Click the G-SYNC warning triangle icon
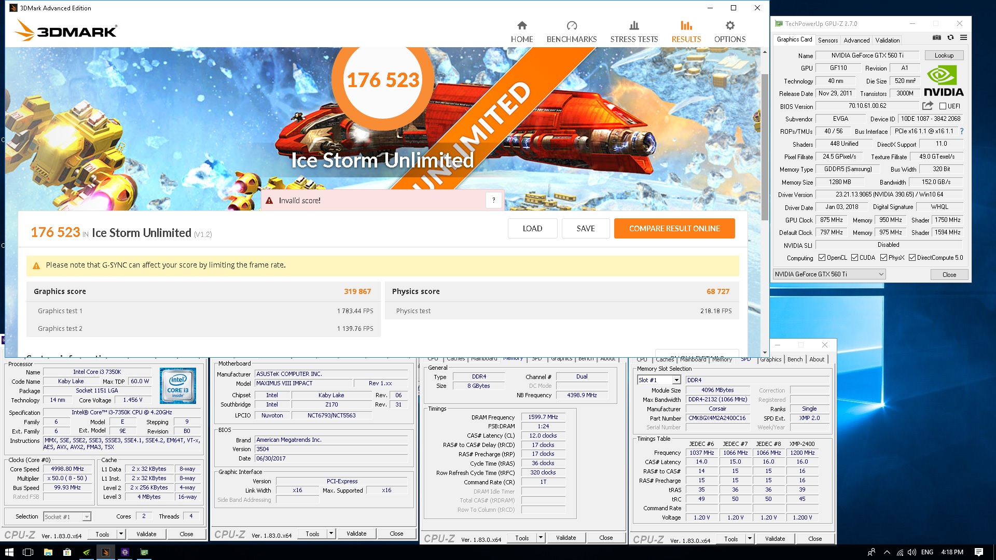 [36, 265]
